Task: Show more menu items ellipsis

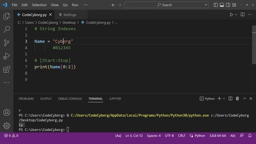Action: point(86,5)
